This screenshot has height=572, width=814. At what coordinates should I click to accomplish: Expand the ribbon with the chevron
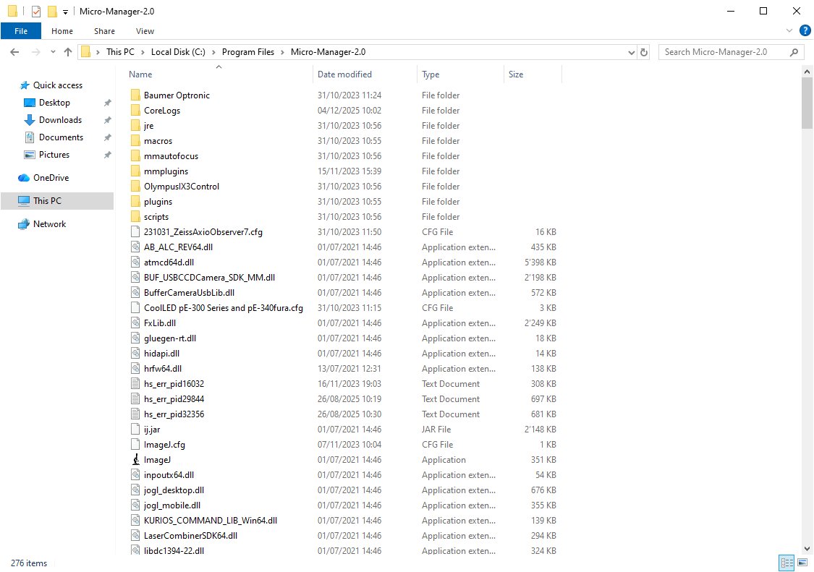789,31
